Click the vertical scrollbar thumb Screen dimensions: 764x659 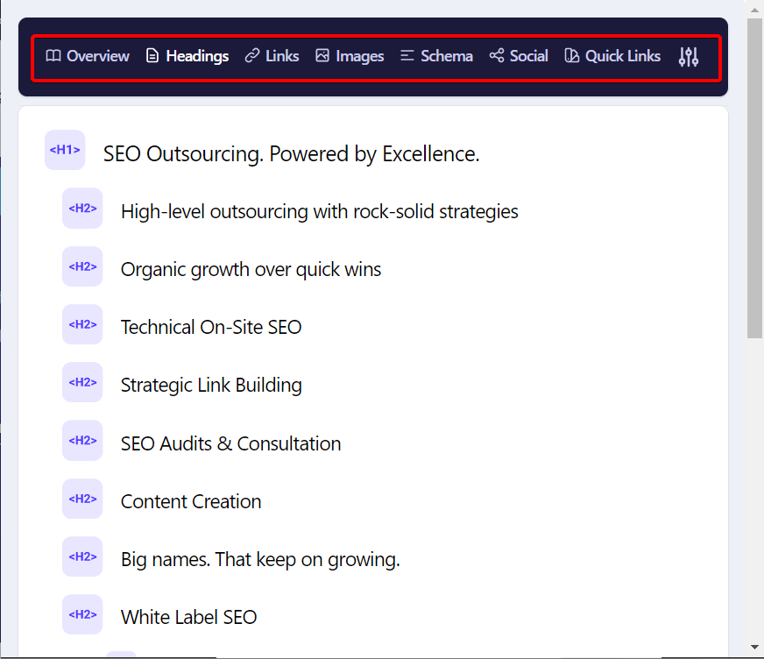coord(754,178)
